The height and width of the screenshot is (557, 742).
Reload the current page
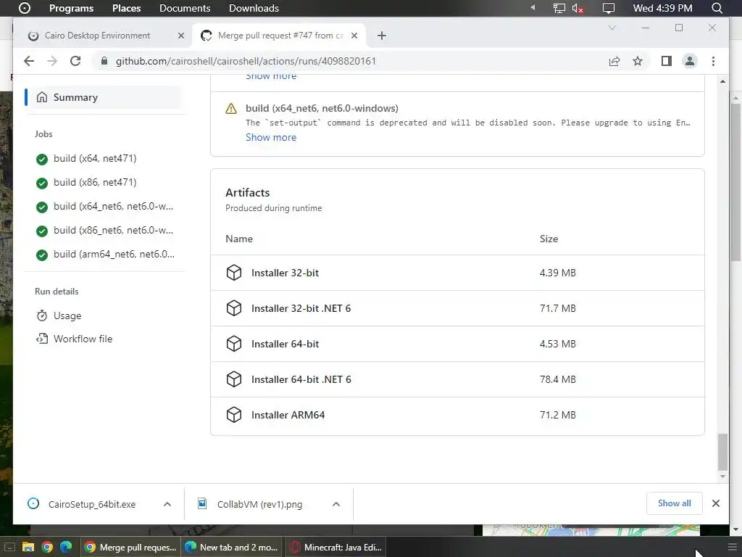(75, 61)
